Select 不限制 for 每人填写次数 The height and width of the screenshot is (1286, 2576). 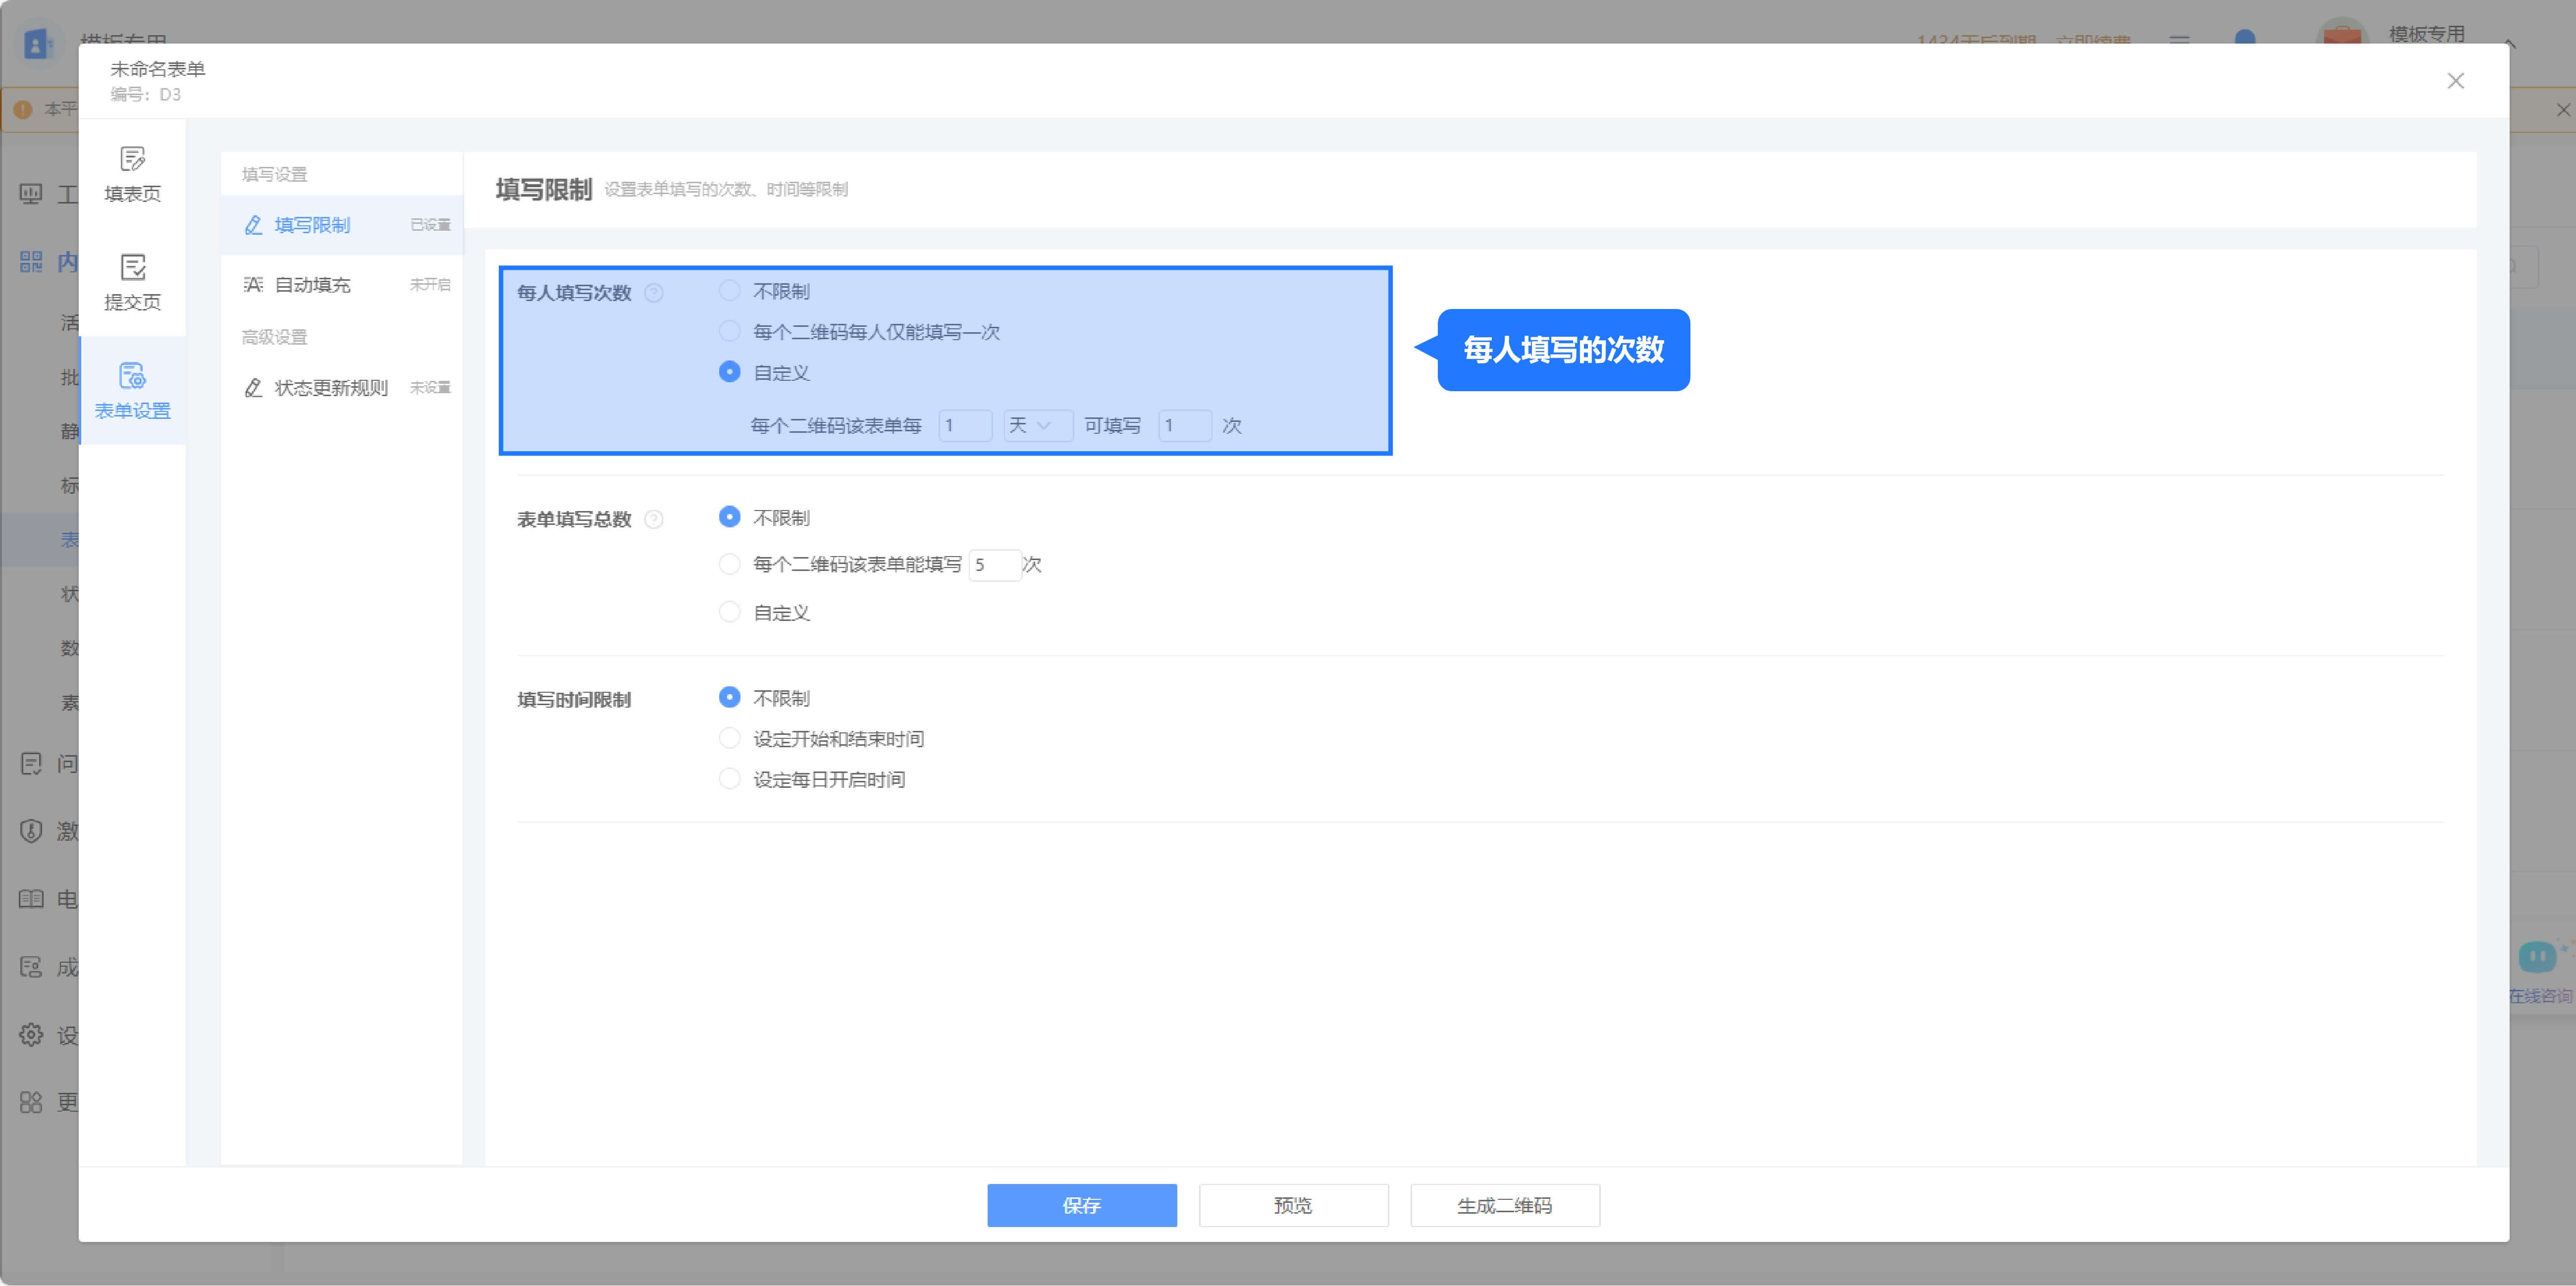pyautogui.click(x=730, y=291)
